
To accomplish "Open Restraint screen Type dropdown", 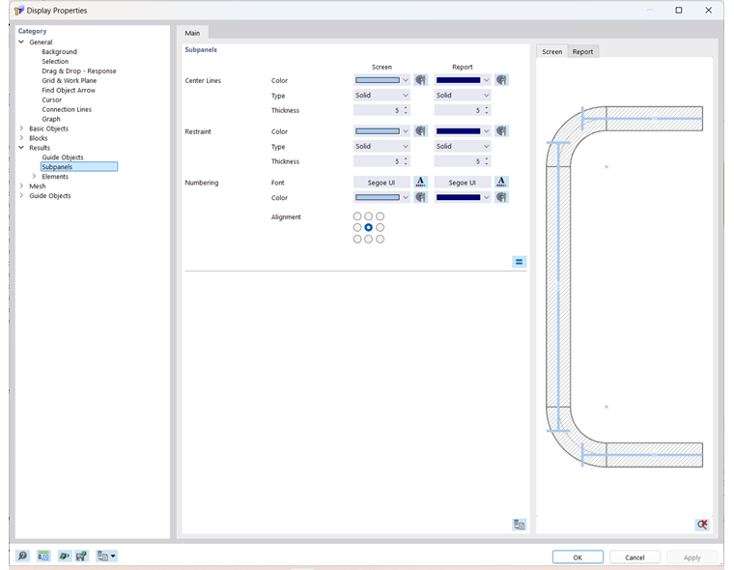I will coord(381,146).
